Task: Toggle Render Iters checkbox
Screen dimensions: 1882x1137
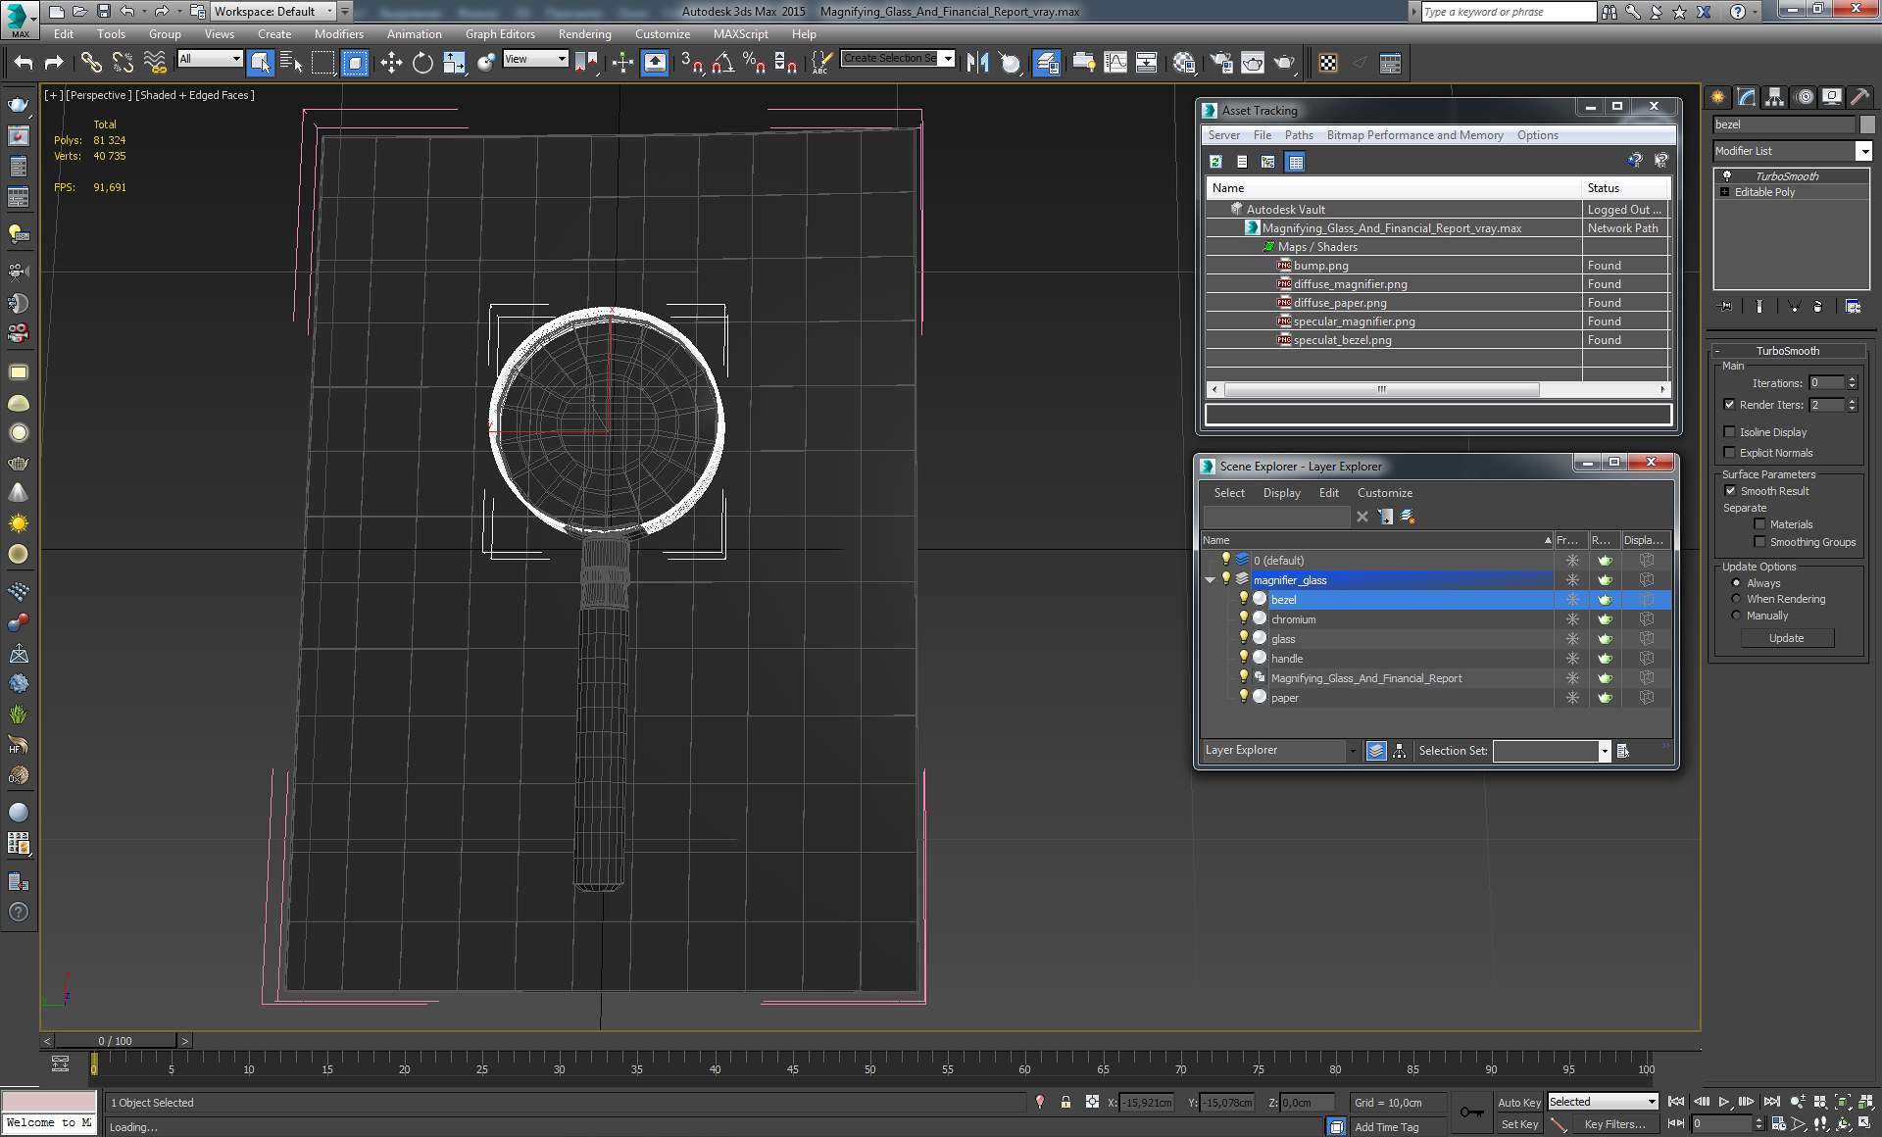Action: click(1730, 405)
